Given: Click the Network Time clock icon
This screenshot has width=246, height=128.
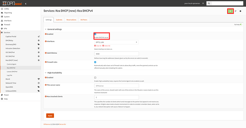Looking at the screenshot, I should pos(39,83).
